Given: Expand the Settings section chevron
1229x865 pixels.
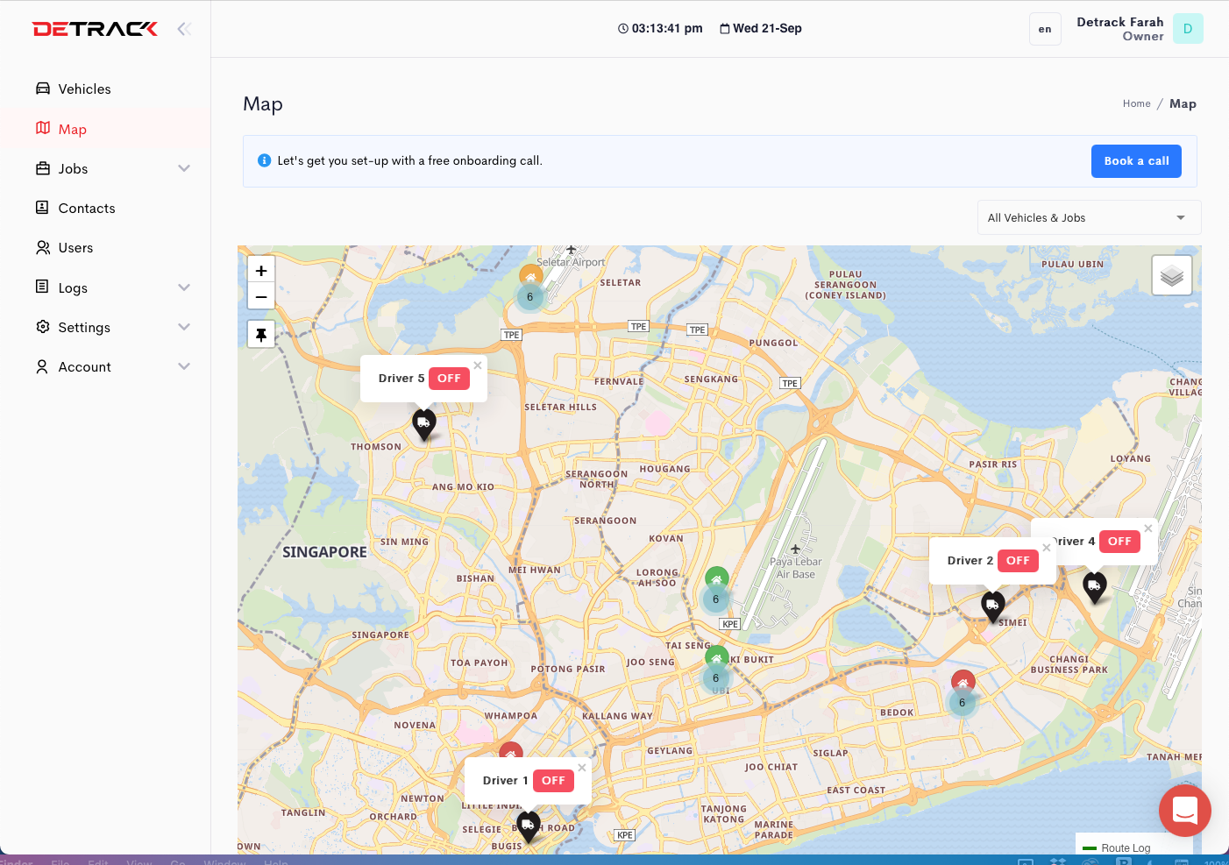Looking at the screenshot, I should [184, 327].
